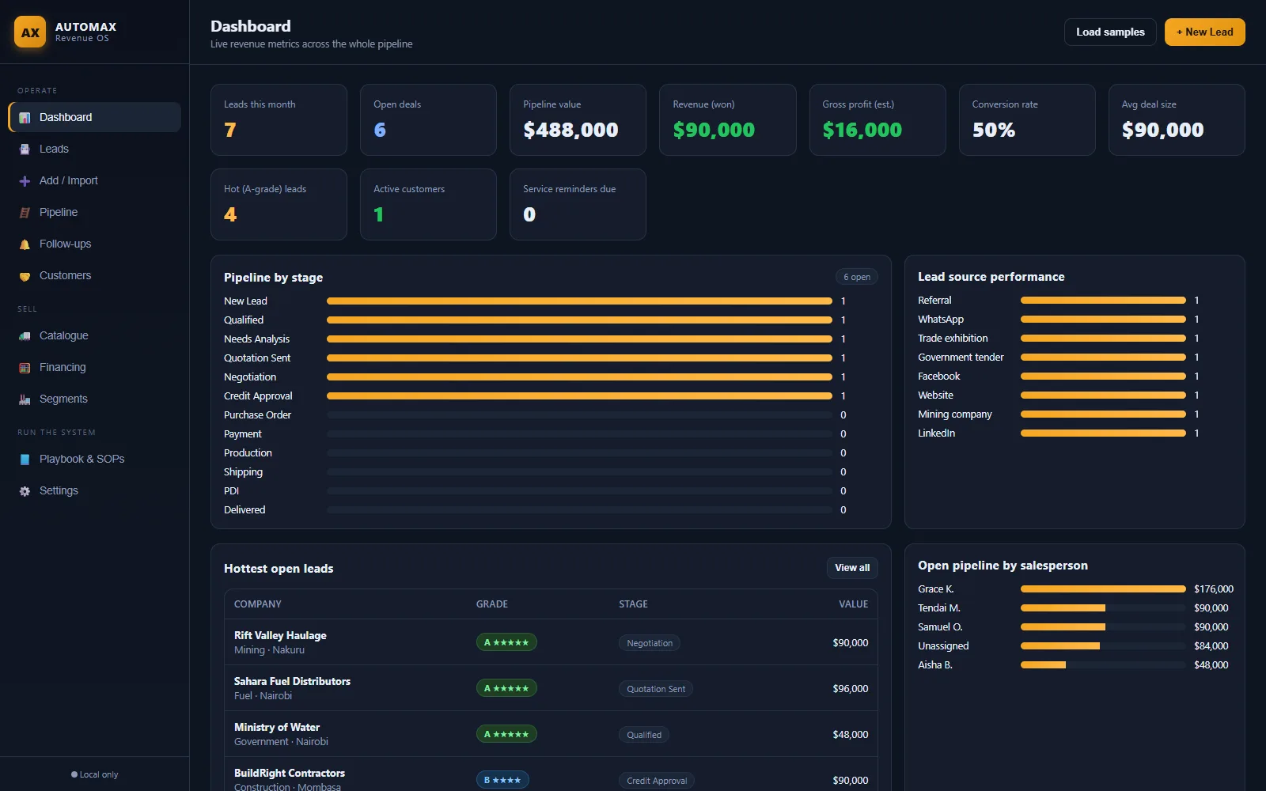Click the Unassigned salesperson label

coord(943,646)
